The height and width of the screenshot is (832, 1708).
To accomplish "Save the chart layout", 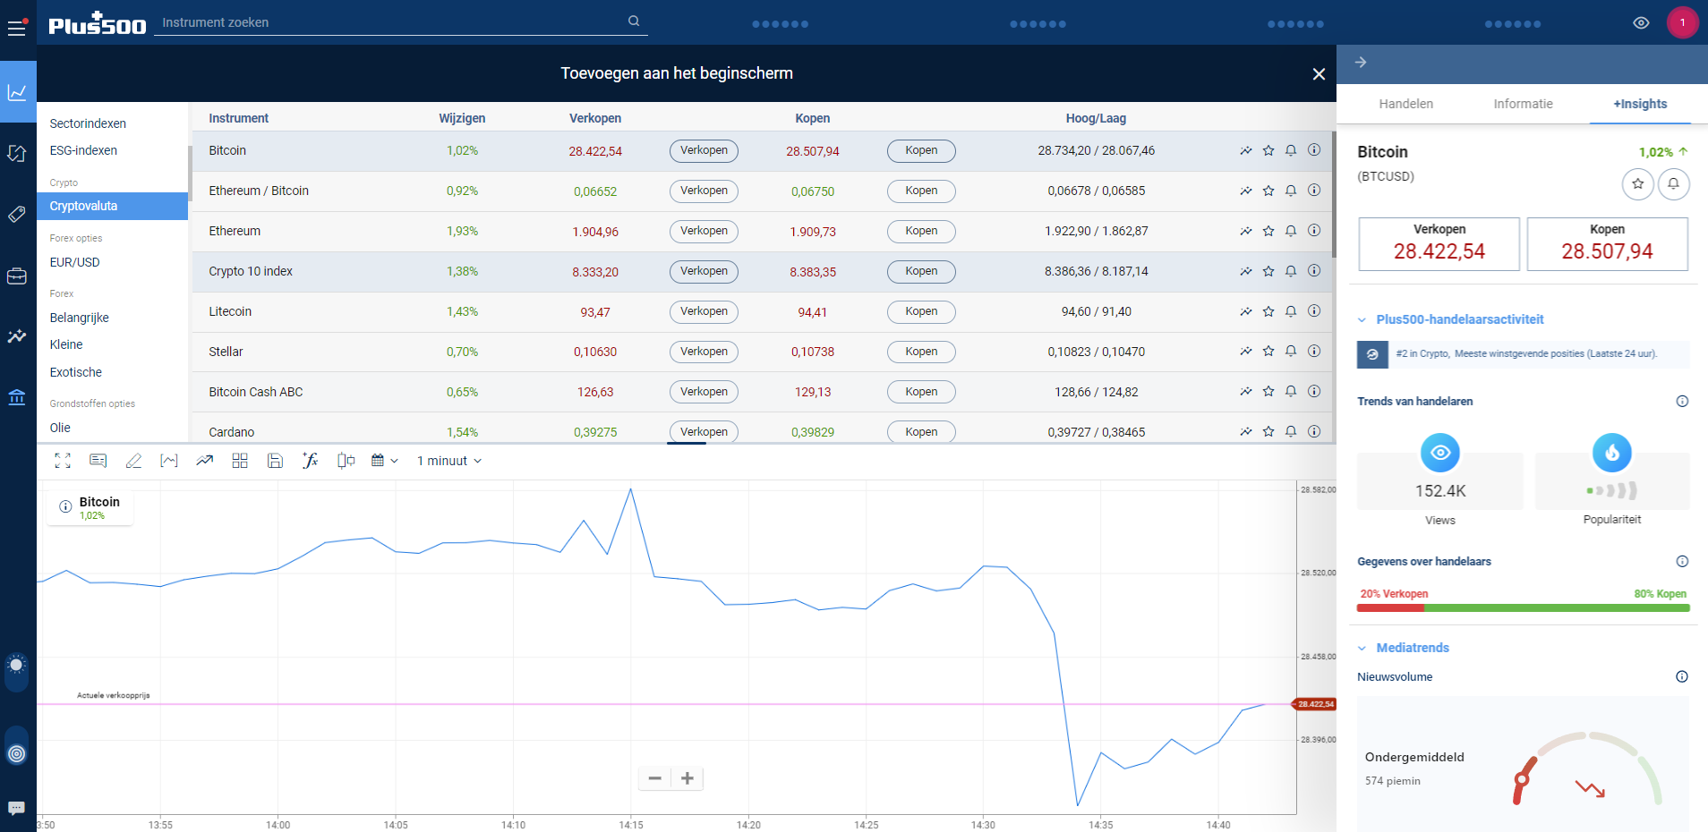I will pos(275,461).
